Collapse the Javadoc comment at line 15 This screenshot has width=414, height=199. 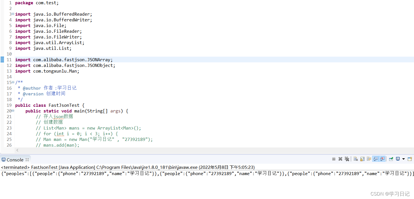tap(13, 82)
